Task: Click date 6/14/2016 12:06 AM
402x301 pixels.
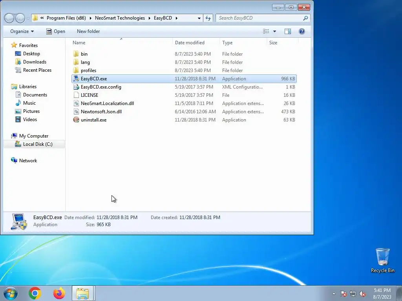Action: 196,112
